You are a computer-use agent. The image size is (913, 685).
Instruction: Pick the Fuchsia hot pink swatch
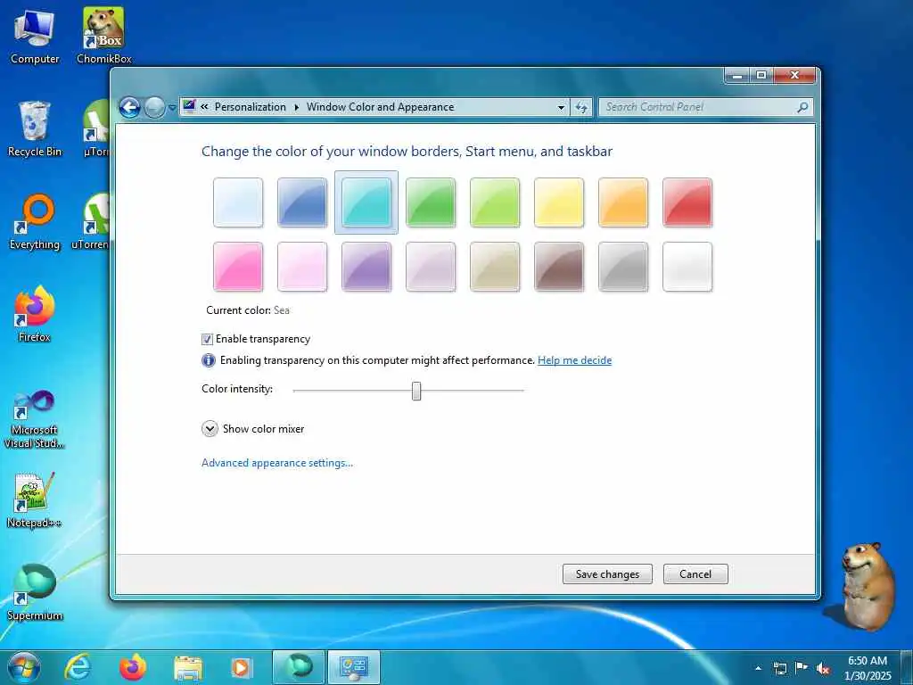click(x=238, y=267)
